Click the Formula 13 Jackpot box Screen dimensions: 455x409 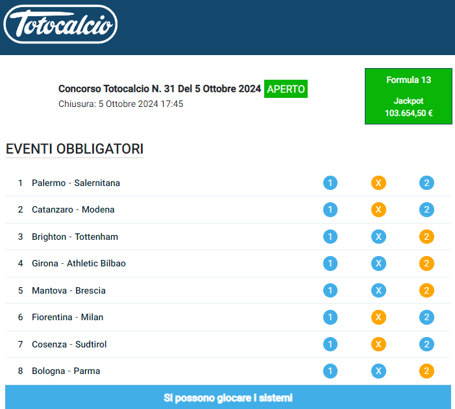coord(408,96)
